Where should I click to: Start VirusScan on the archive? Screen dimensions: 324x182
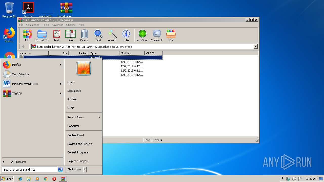click(x=142, y=36)
